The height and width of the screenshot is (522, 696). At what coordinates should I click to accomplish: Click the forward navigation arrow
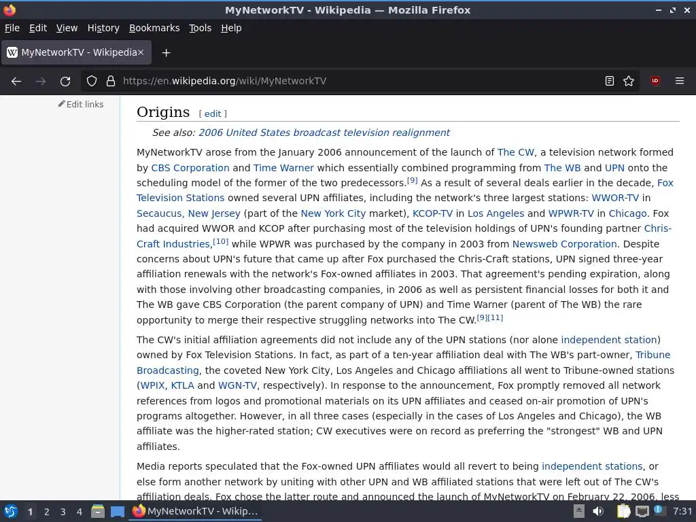click(x=41, y=82)
